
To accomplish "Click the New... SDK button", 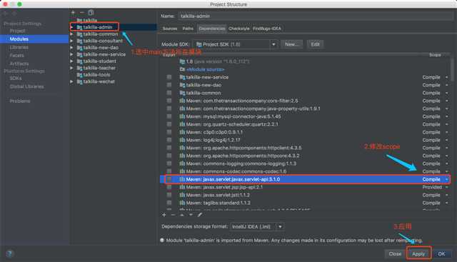I will click(x=292, y=44).
